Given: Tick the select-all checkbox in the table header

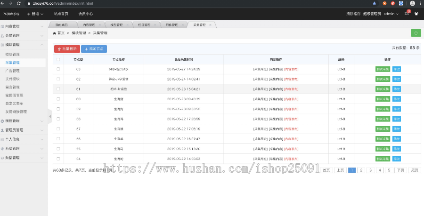Looking at the screenshot, I should (58, 59).
